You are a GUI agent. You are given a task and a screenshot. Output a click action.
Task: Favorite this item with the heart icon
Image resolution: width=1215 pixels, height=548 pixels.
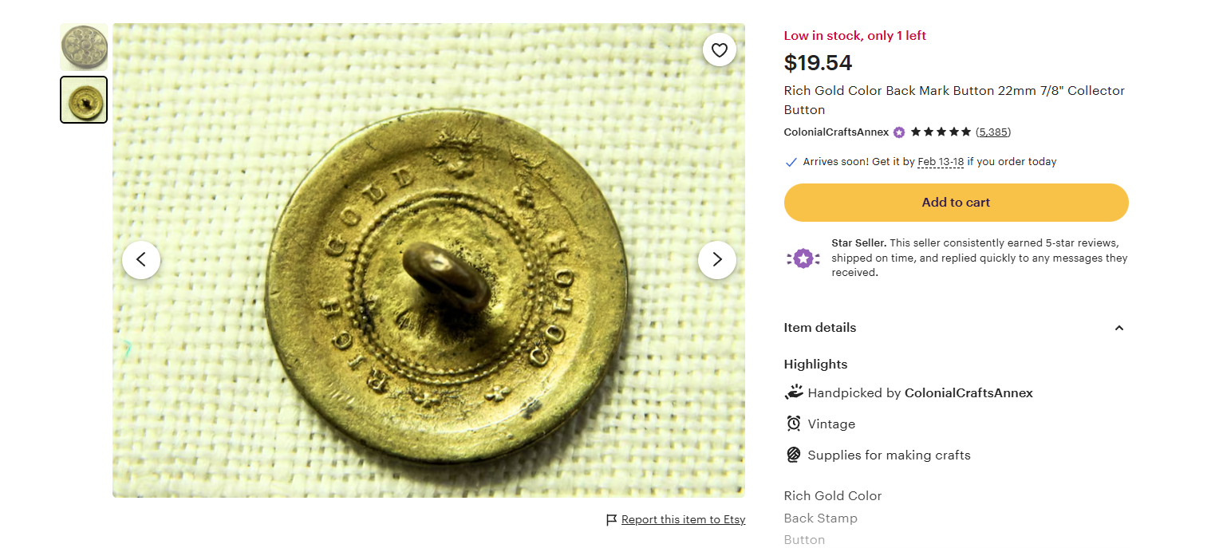coord(720,50)
